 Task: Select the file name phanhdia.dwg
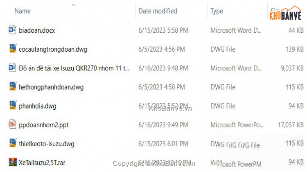[38, 106]
